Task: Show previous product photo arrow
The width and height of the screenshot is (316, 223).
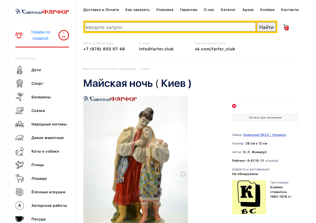Action: click(x=88, y=174)
